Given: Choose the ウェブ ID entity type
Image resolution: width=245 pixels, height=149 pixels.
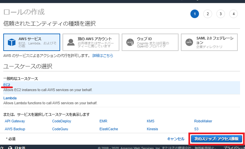Looking at the screenshot, I should click(150, 42).
